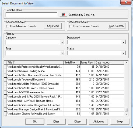Select row marker for Workstation Checks for Health
This screenshot has width=133, height=128.
pos(5,114)
